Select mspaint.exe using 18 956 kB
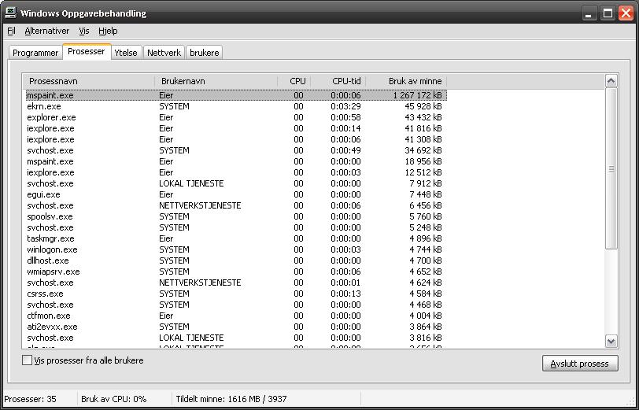639x410 pixels. 236,161
